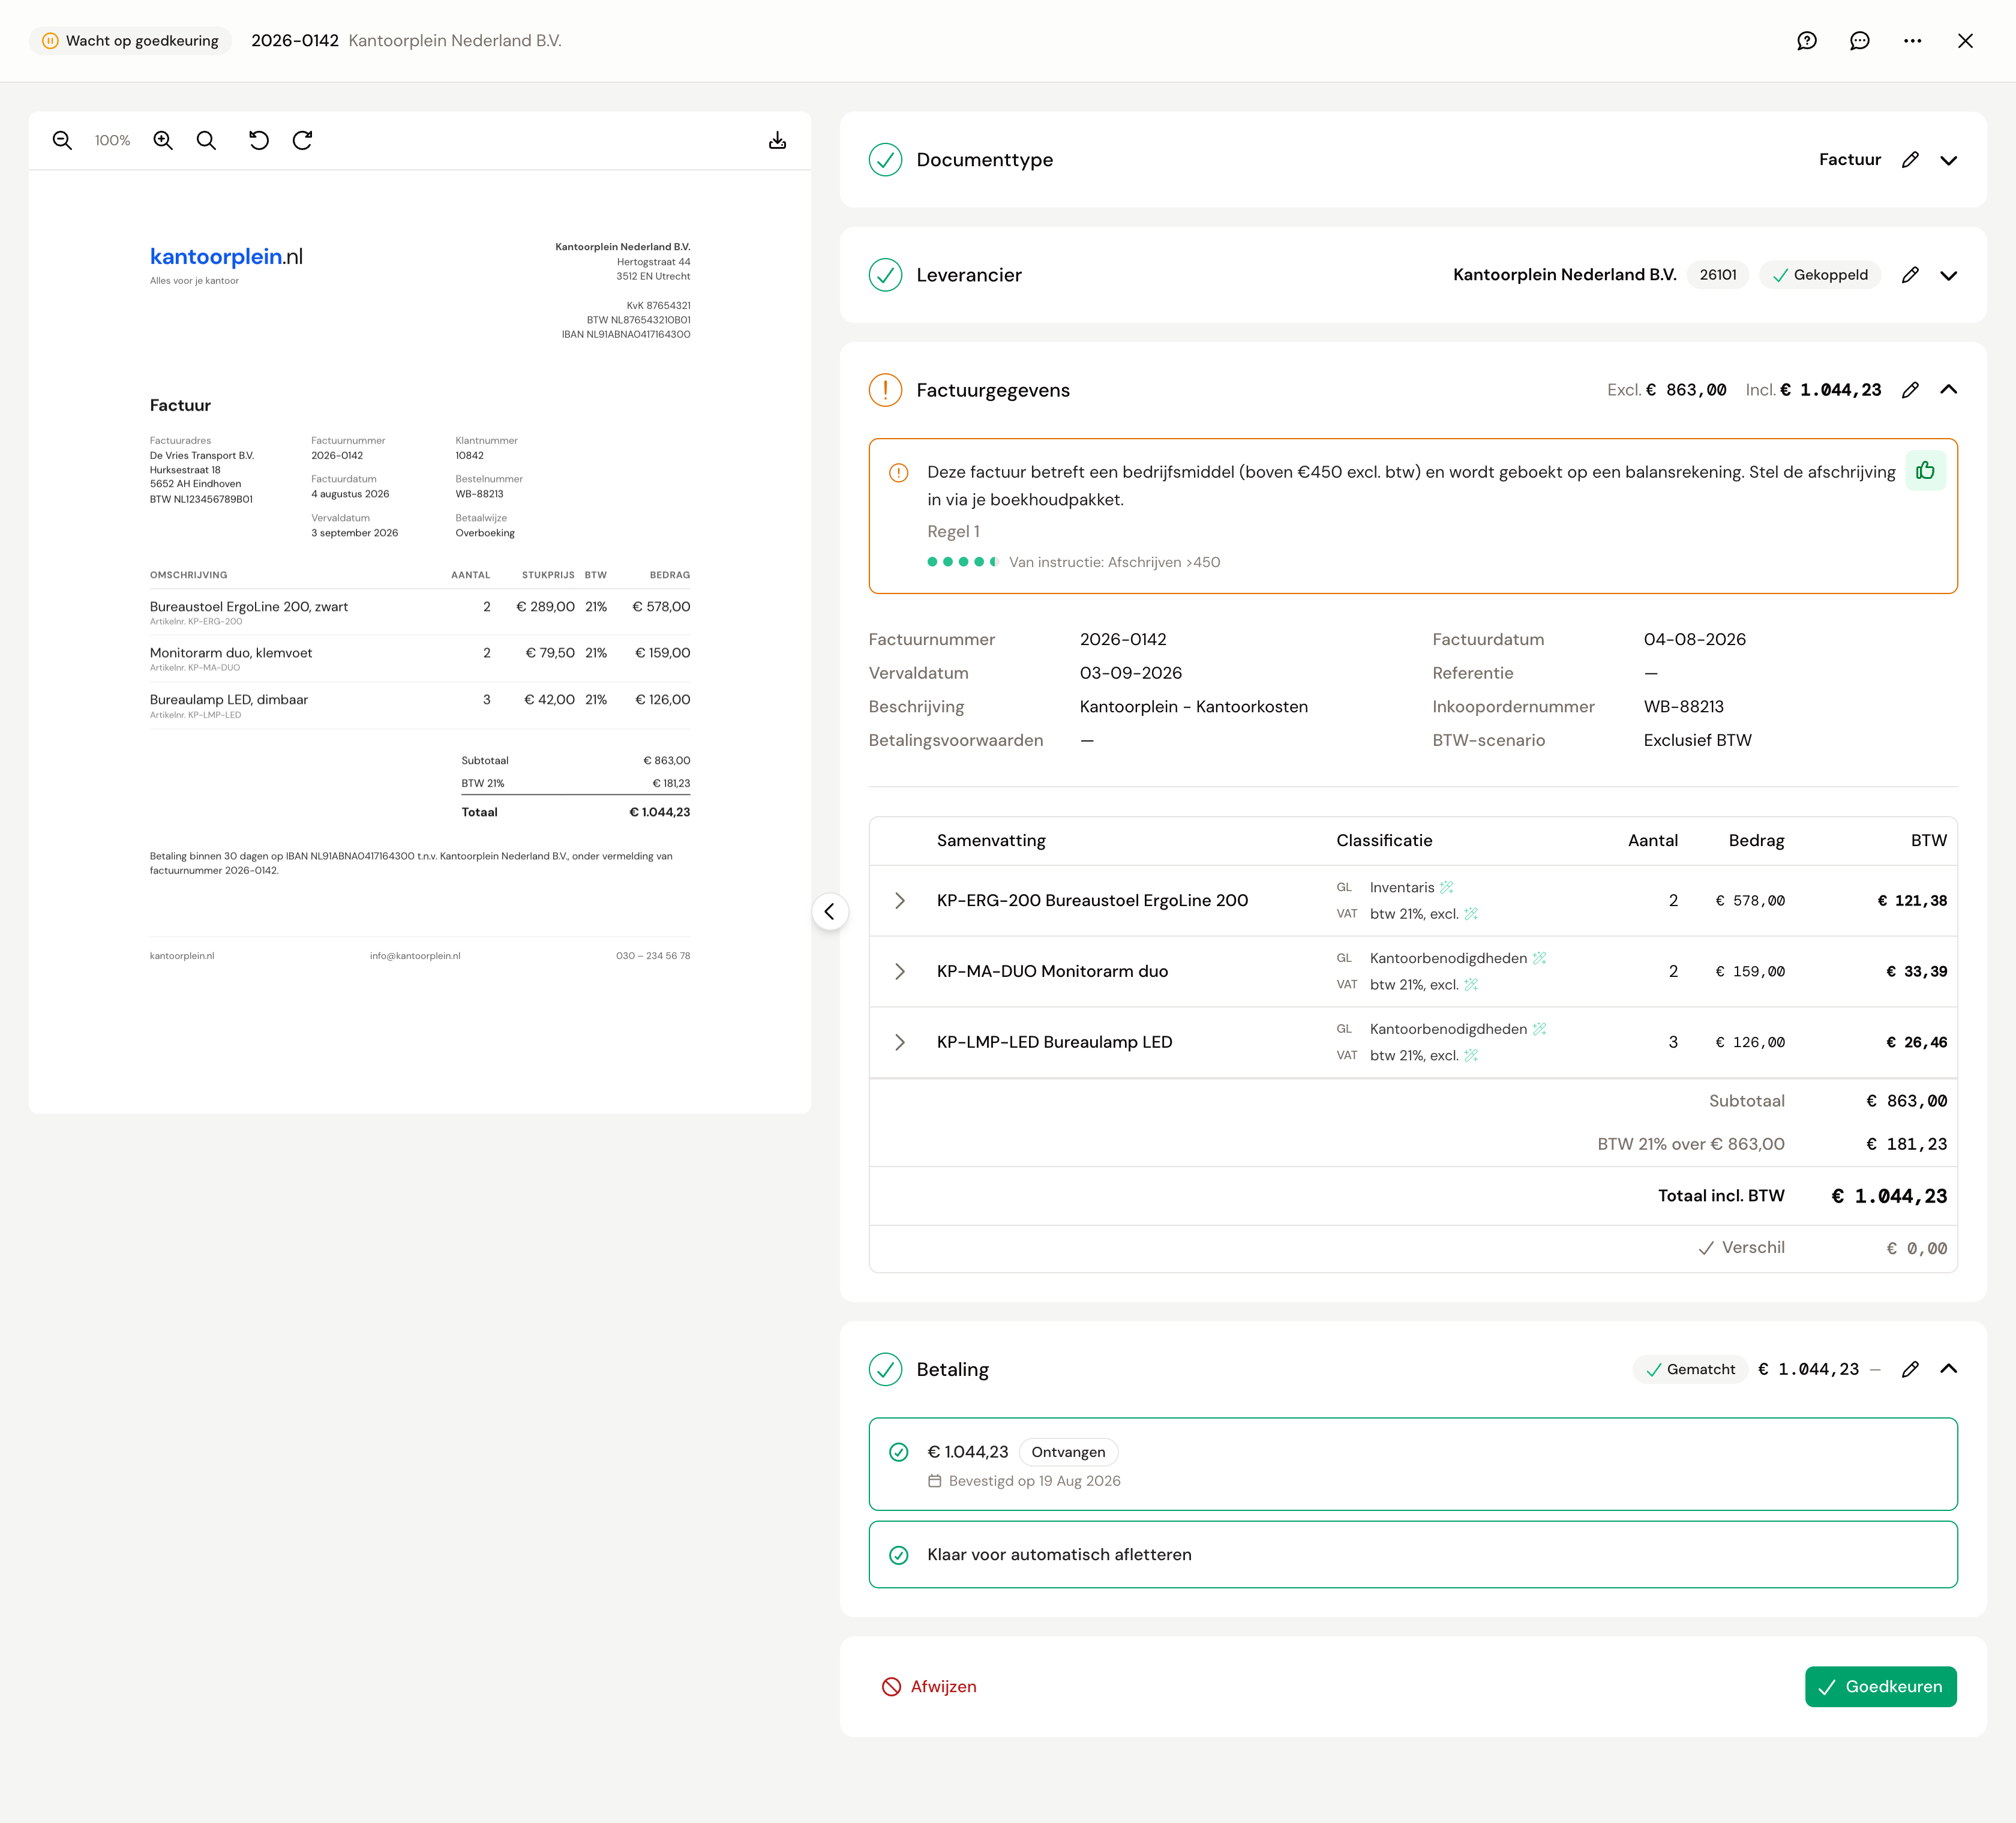Collapse the Factuurgegevens section

coord(1949,390)
